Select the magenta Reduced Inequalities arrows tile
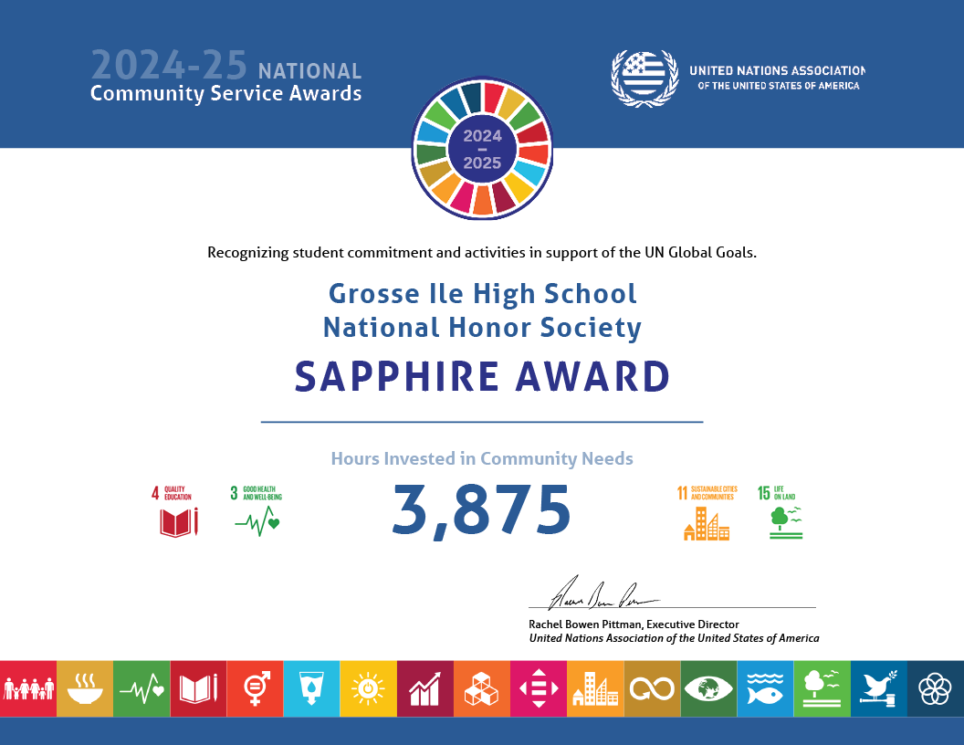 point(539,688)
